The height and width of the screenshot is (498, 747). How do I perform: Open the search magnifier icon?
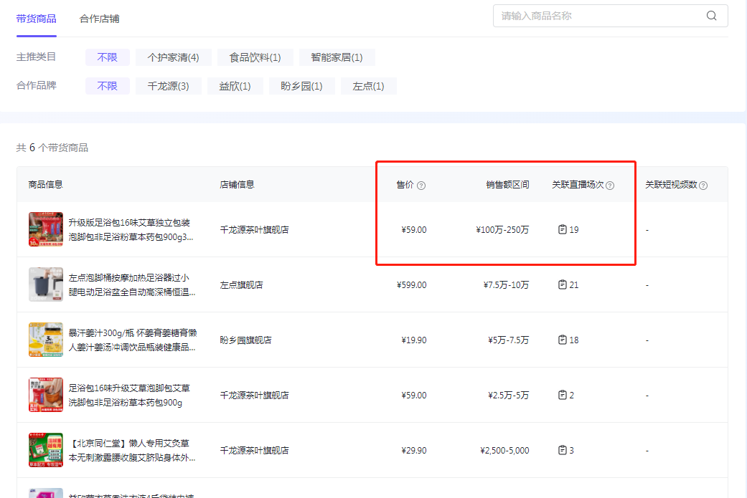pos(711,15)
